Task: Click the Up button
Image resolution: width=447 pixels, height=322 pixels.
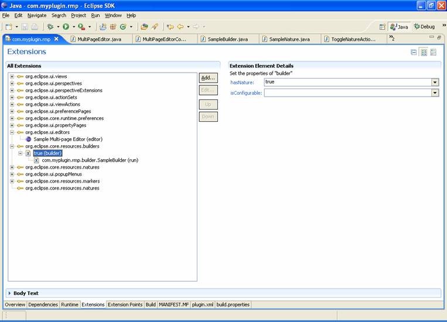Action: (x=208, y=104)
